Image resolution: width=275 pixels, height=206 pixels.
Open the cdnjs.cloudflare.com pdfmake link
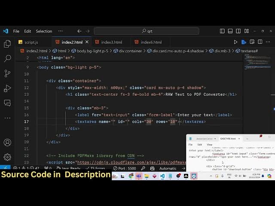[131, 163]
